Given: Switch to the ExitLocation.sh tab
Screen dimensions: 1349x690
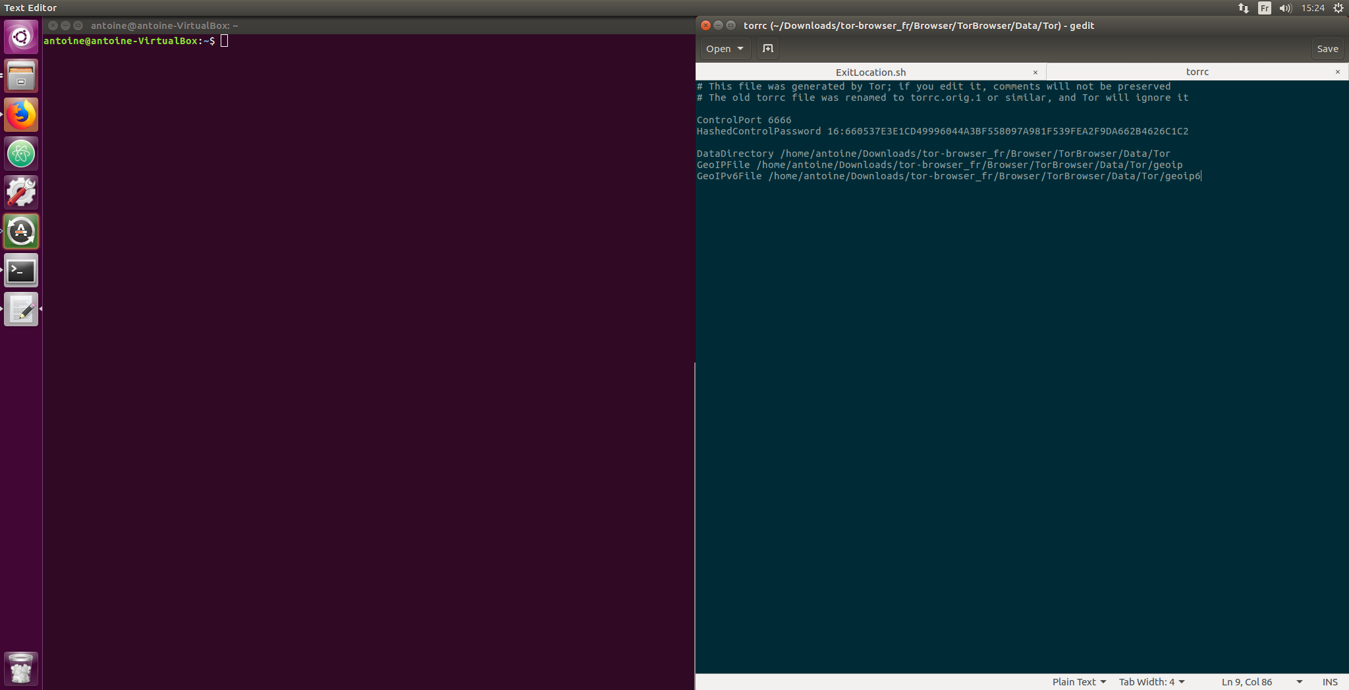Looking at the screenshot, I should tap(870, 72).
